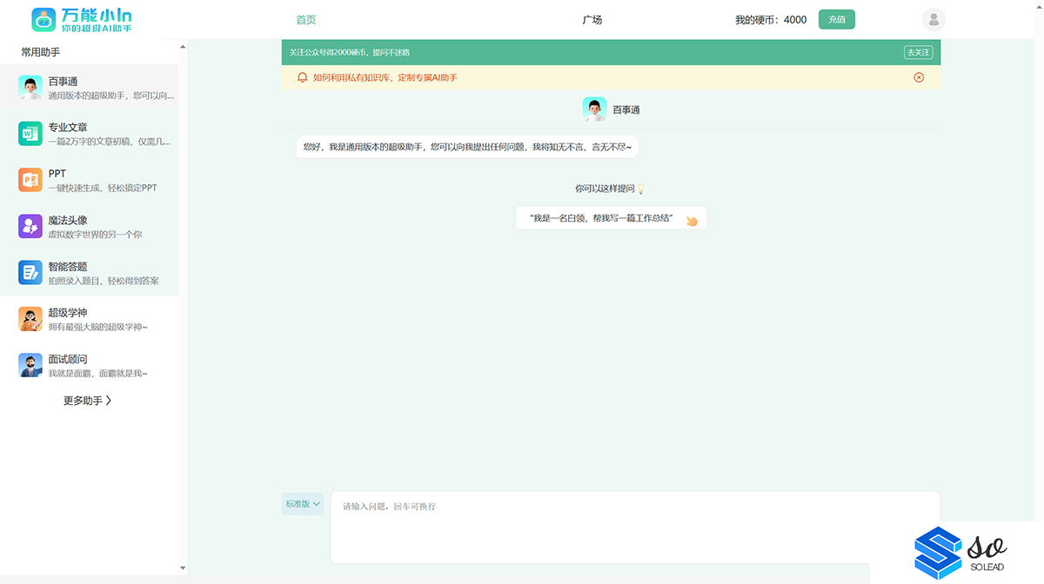Click the 关注公众号得2000硬币 banner text

[350, 53]
